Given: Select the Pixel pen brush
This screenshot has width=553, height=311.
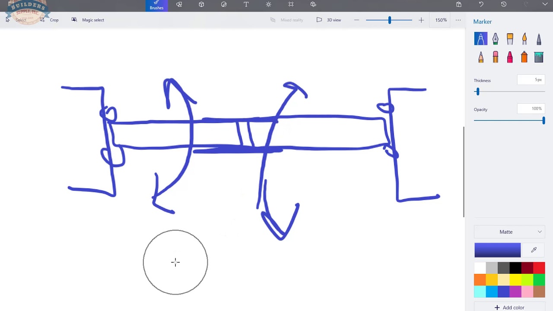Looking at the screenshot, I should [x=539, y=39].
